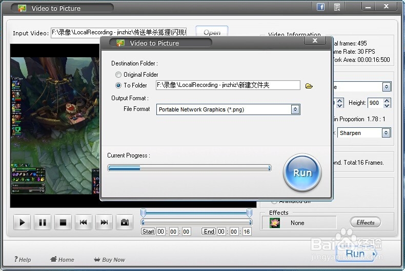Image resolution: width=405 pixels, height=271 pixels.
Task: Close the Video to Picture dialog
Action: (x=315, y=40)
